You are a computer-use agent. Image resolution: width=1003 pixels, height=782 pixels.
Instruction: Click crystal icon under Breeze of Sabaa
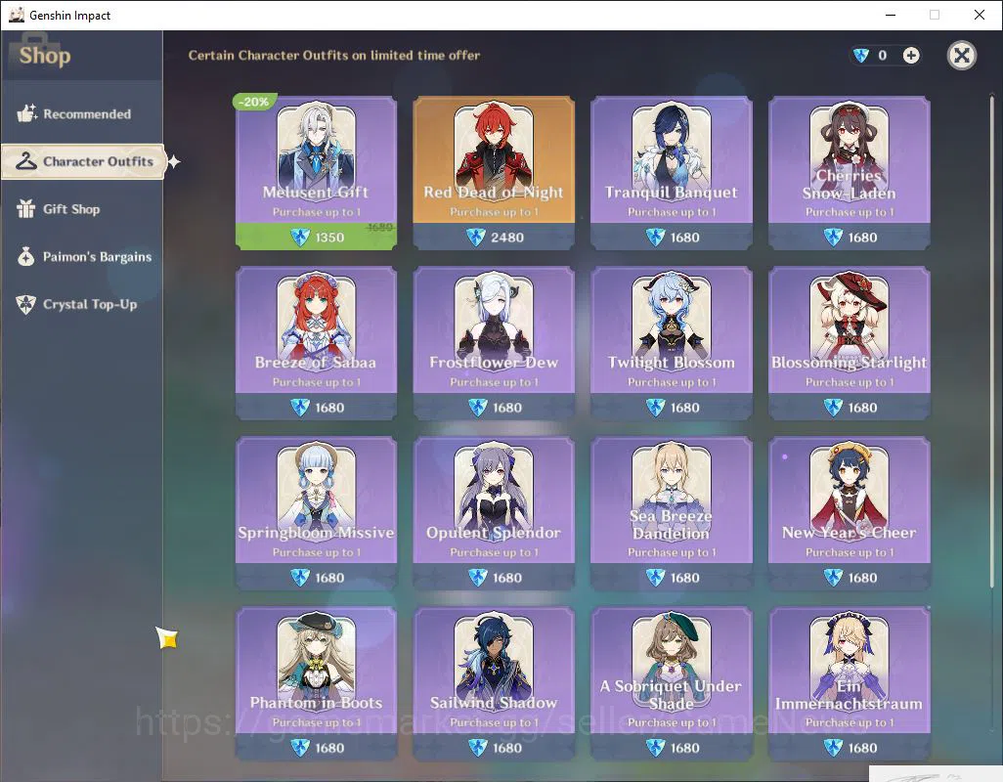pyautogui.click(x=300, y=408)
